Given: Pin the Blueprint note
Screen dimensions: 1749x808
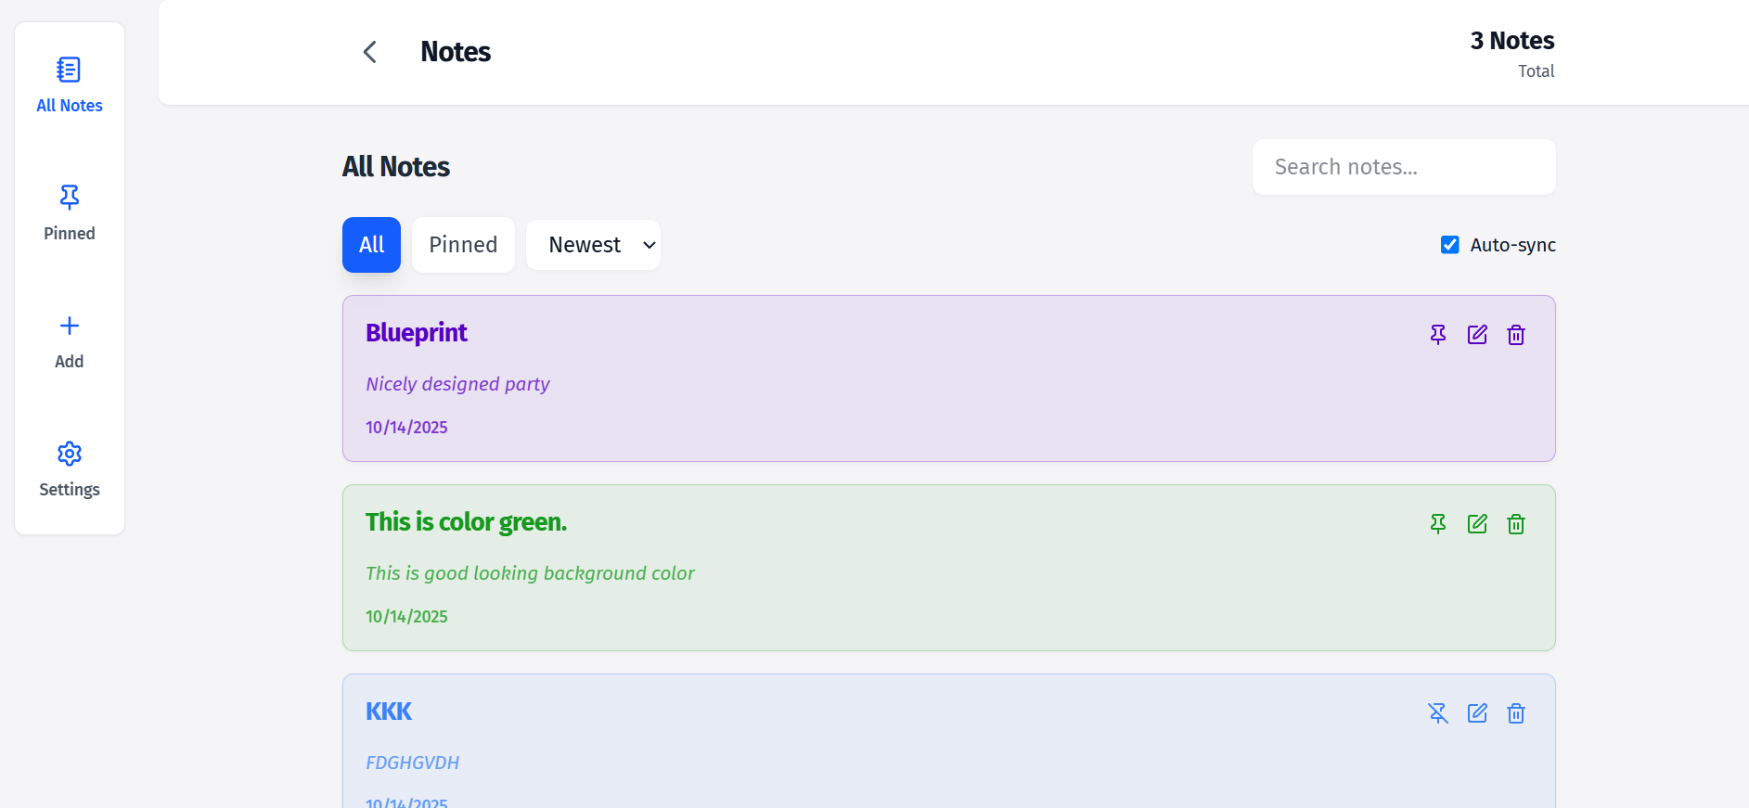Looking at the screenshot, I should click(x=1437, y=335).
